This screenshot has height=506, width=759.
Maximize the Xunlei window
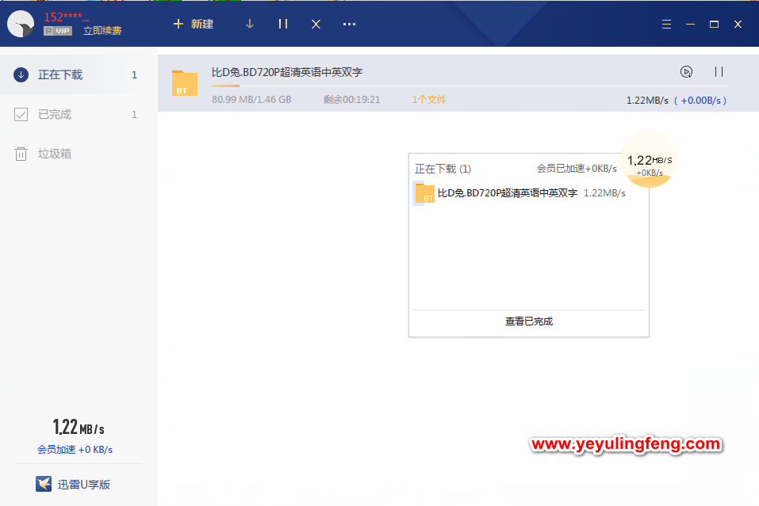click(x=714, y=25)
